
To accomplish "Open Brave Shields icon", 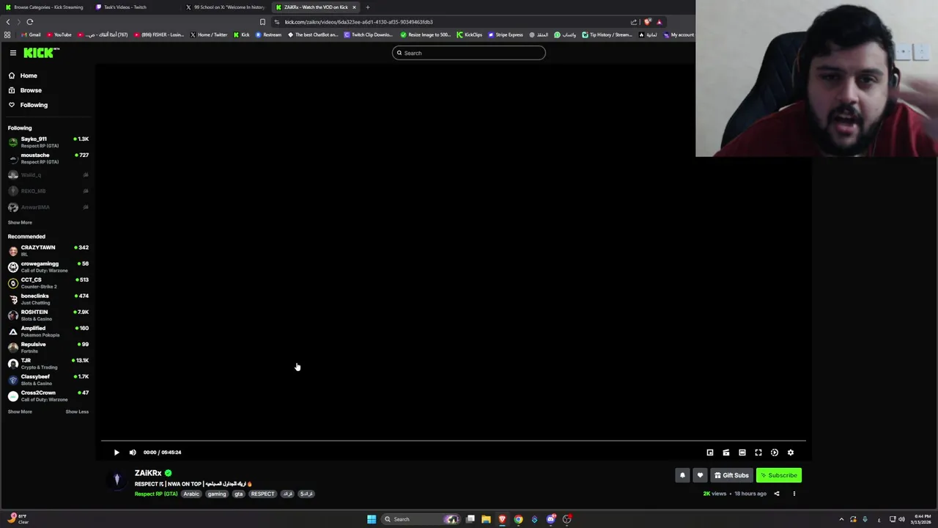I will click(647, 22).
